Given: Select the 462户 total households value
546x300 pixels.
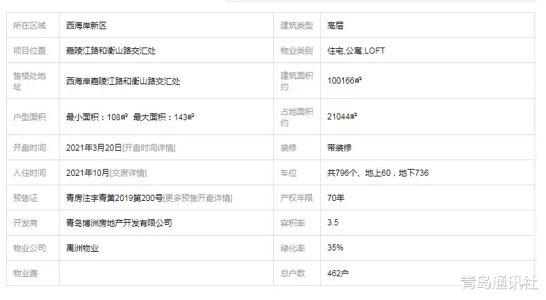Looking at the screenshot, I should click(x=338, y=273).
